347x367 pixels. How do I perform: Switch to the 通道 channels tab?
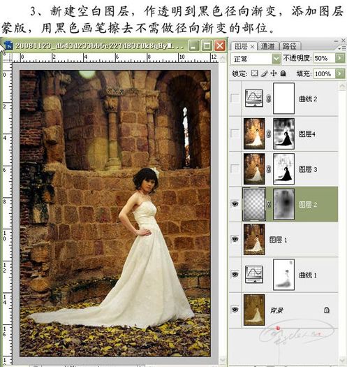(x=267, y=46)
